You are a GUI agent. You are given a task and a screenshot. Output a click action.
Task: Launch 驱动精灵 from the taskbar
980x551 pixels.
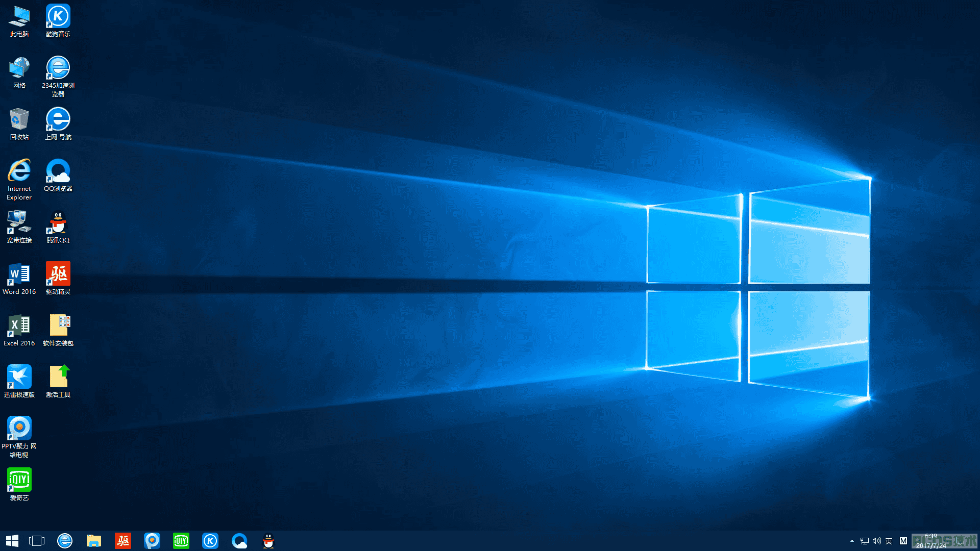123,541
